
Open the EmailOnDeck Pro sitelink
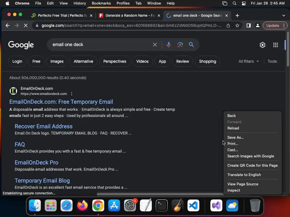pos(37,162)
